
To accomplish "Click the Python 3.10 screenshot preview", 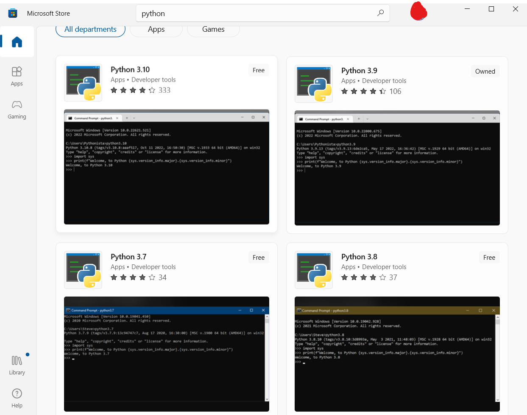I will tap(167, 167).
